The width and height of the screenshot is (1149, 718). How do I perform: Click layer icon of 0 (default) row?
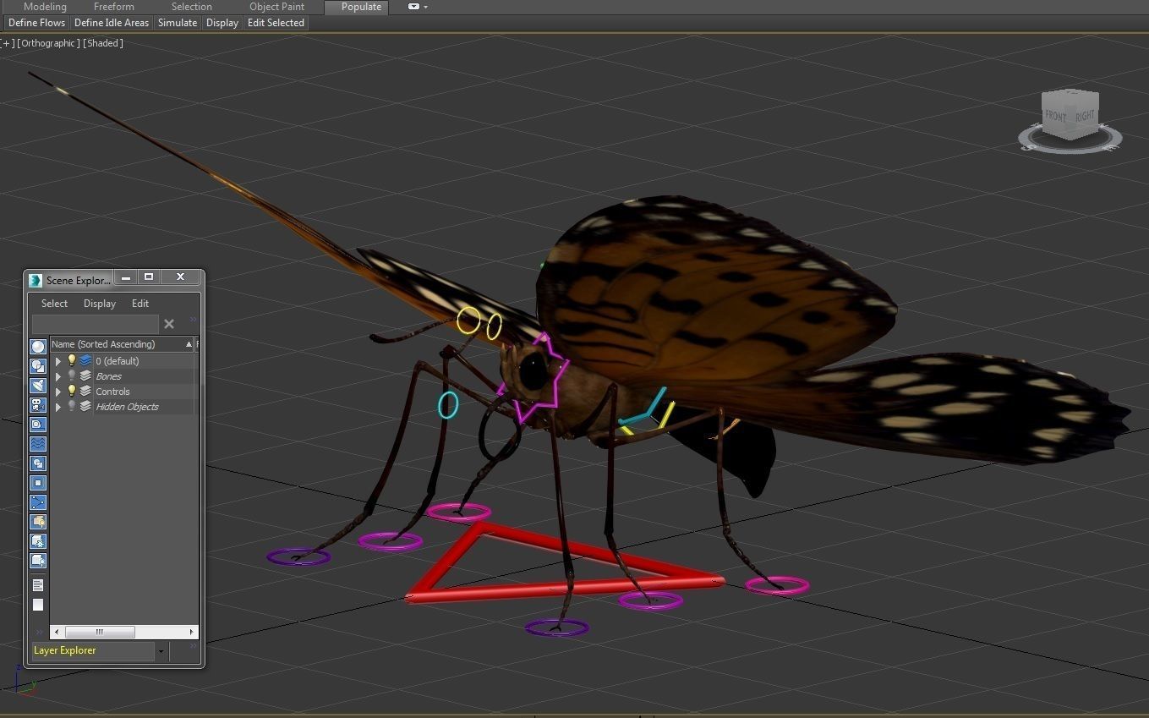point(85,361)
